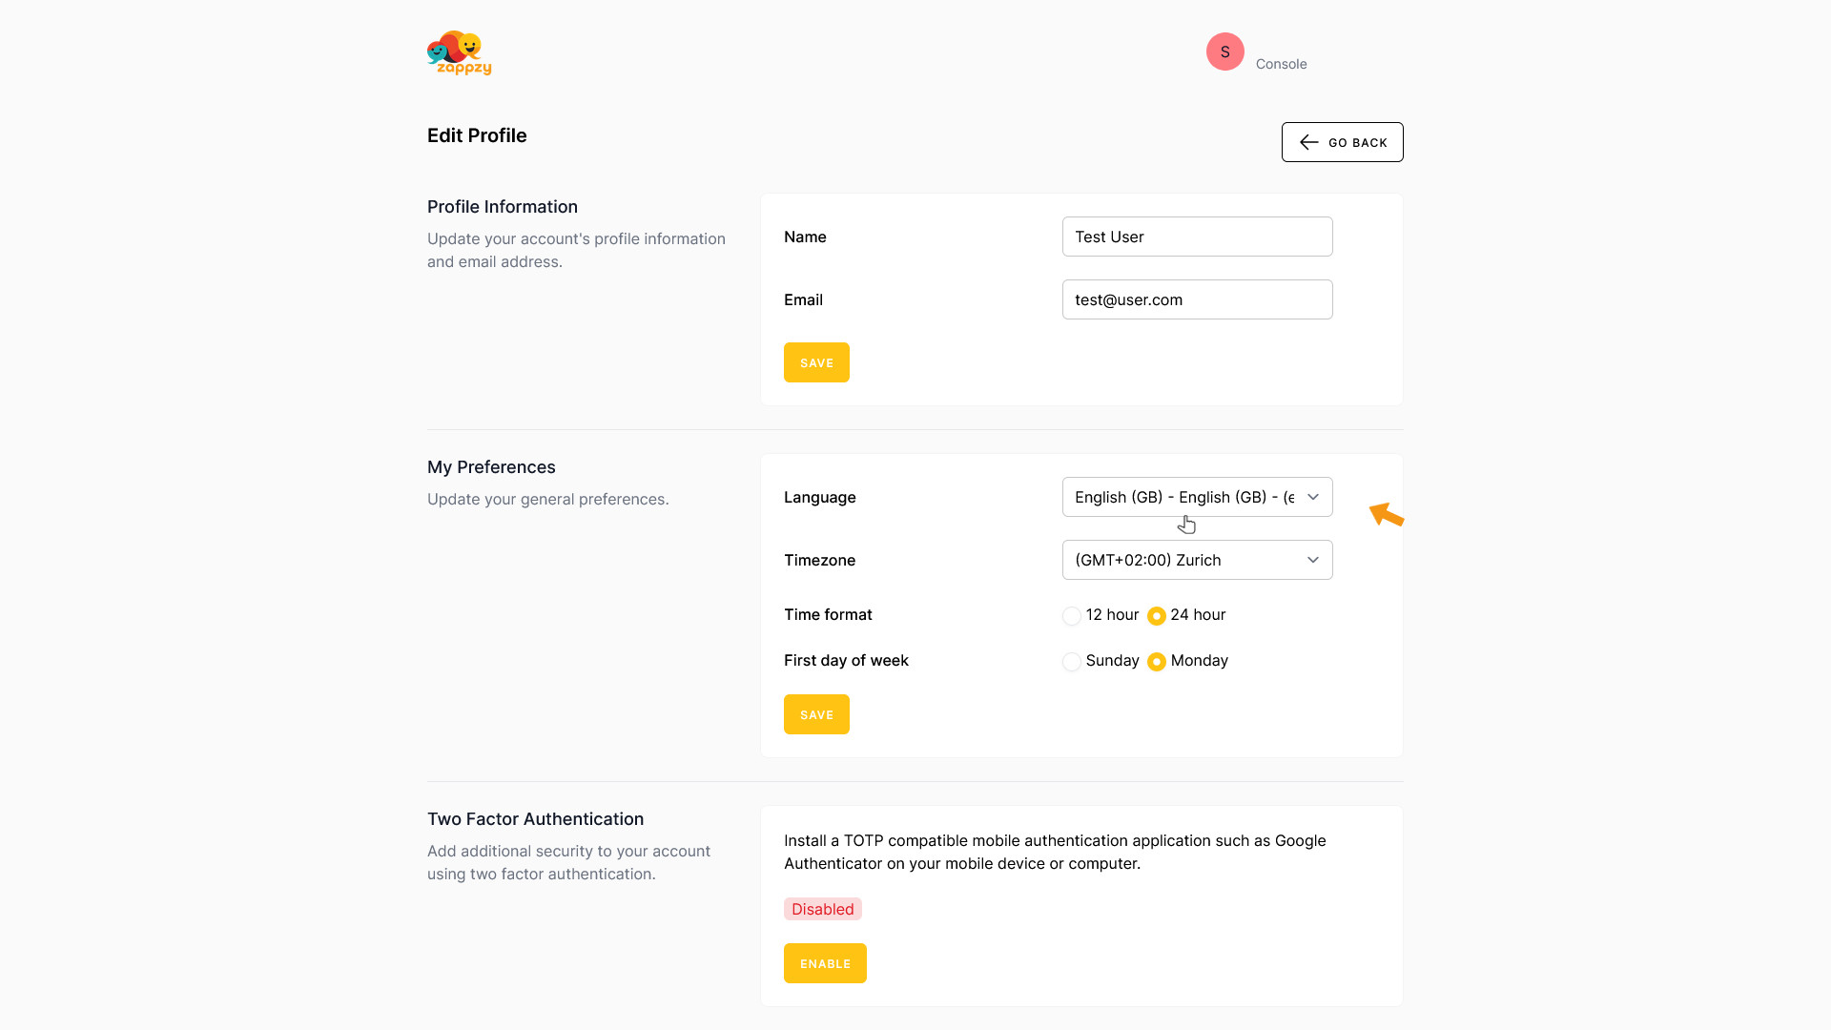Open the Console link

point(1281,64)
